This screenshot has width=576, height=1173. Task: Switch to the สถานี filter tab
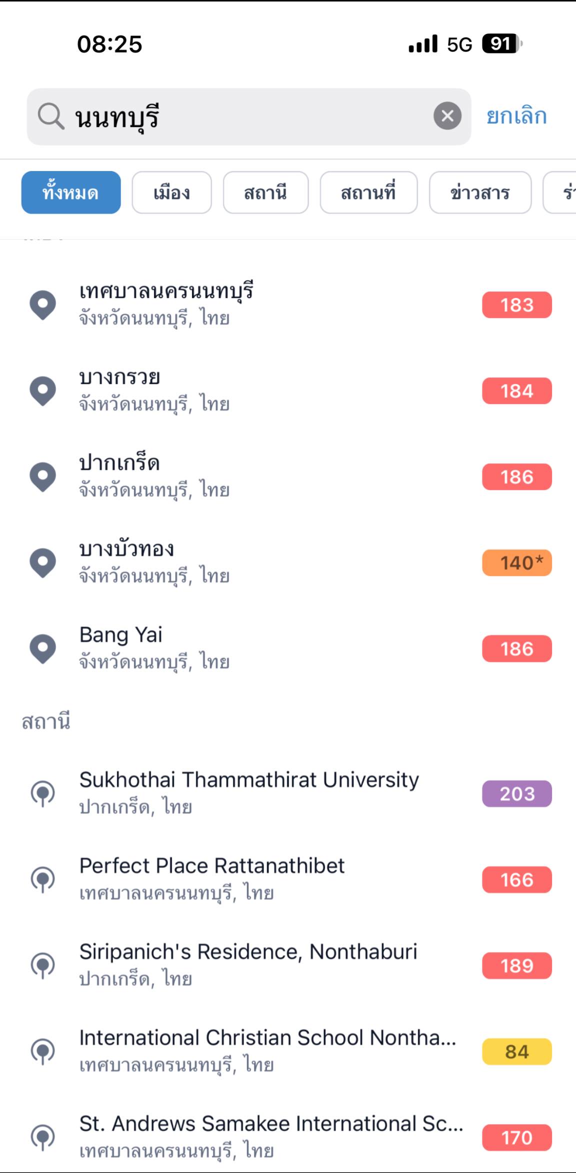tap(265, 192)
